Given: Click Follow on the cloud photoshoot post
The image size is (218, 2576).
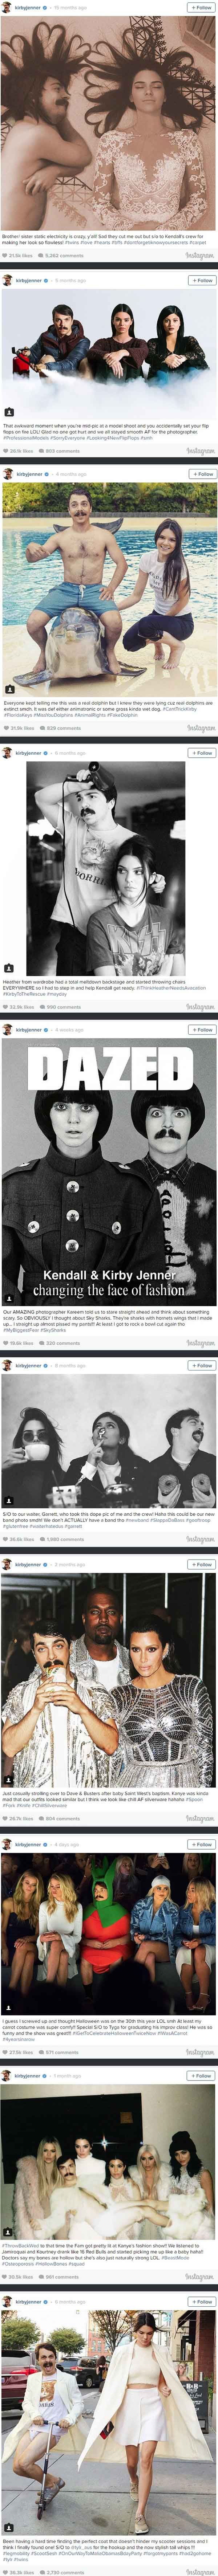Looking at the screenshot, I should click(202, 281).
